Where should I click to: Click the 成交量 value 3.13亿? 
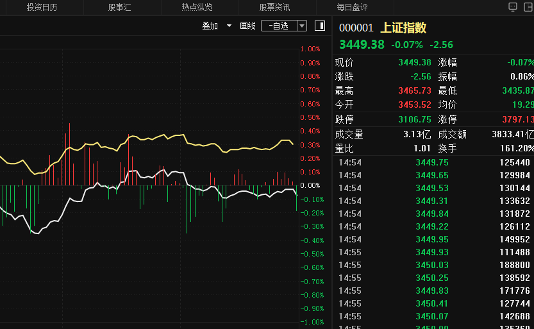[x=417, y=134]
